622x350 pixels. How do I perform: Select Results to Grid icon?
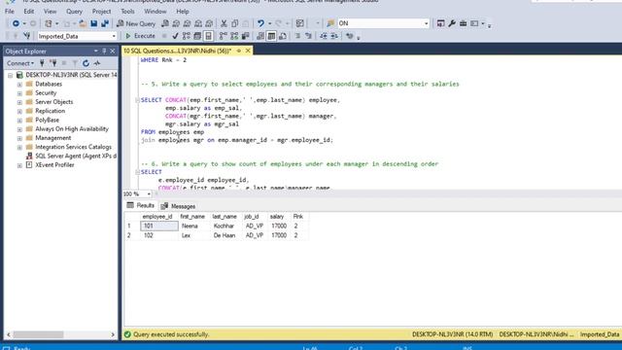coord(271,36)
